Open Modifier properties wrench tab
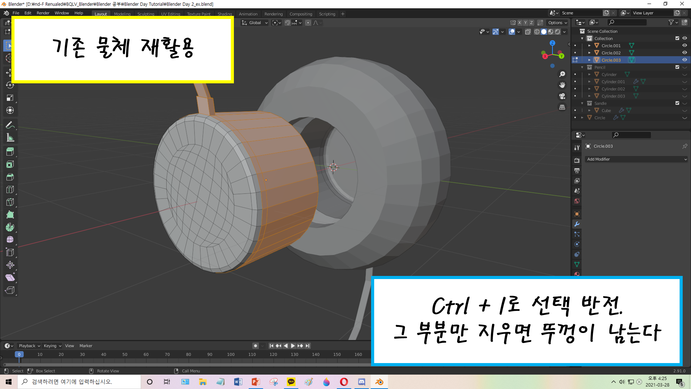This screenshot has width=691, height=389. (x=577, y=224)
